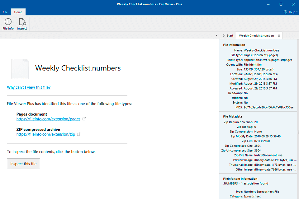This screenshot has height=199, width=299.
Task: Click external-link icon beside zip URL
Action: [78, 134]
